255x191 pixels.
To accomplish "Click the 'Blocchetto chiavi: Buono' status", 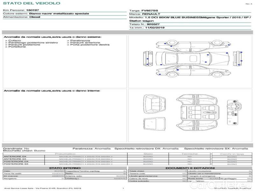I will [24, 151].
